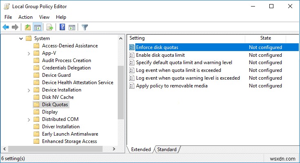Image resolution: width=300 pixels, height=163 pixels.
Task: Toggle Show/Hide Action Pane icon
Action: [x=72, y=27]
